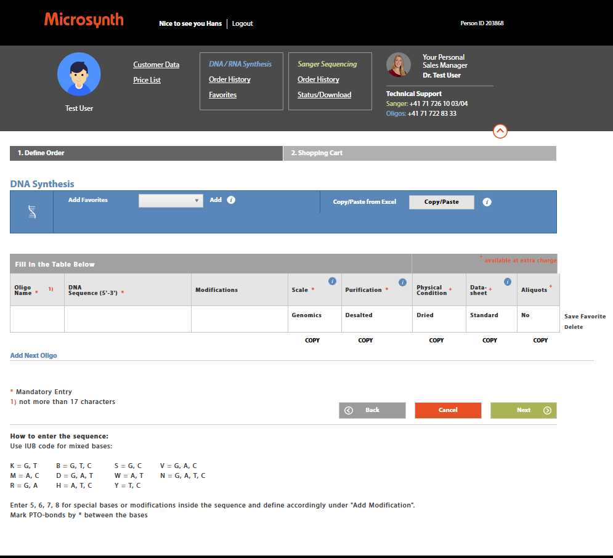613x558 pixels.
Task: Click the DNA Sequence input field
Action: tap(128, 319)
